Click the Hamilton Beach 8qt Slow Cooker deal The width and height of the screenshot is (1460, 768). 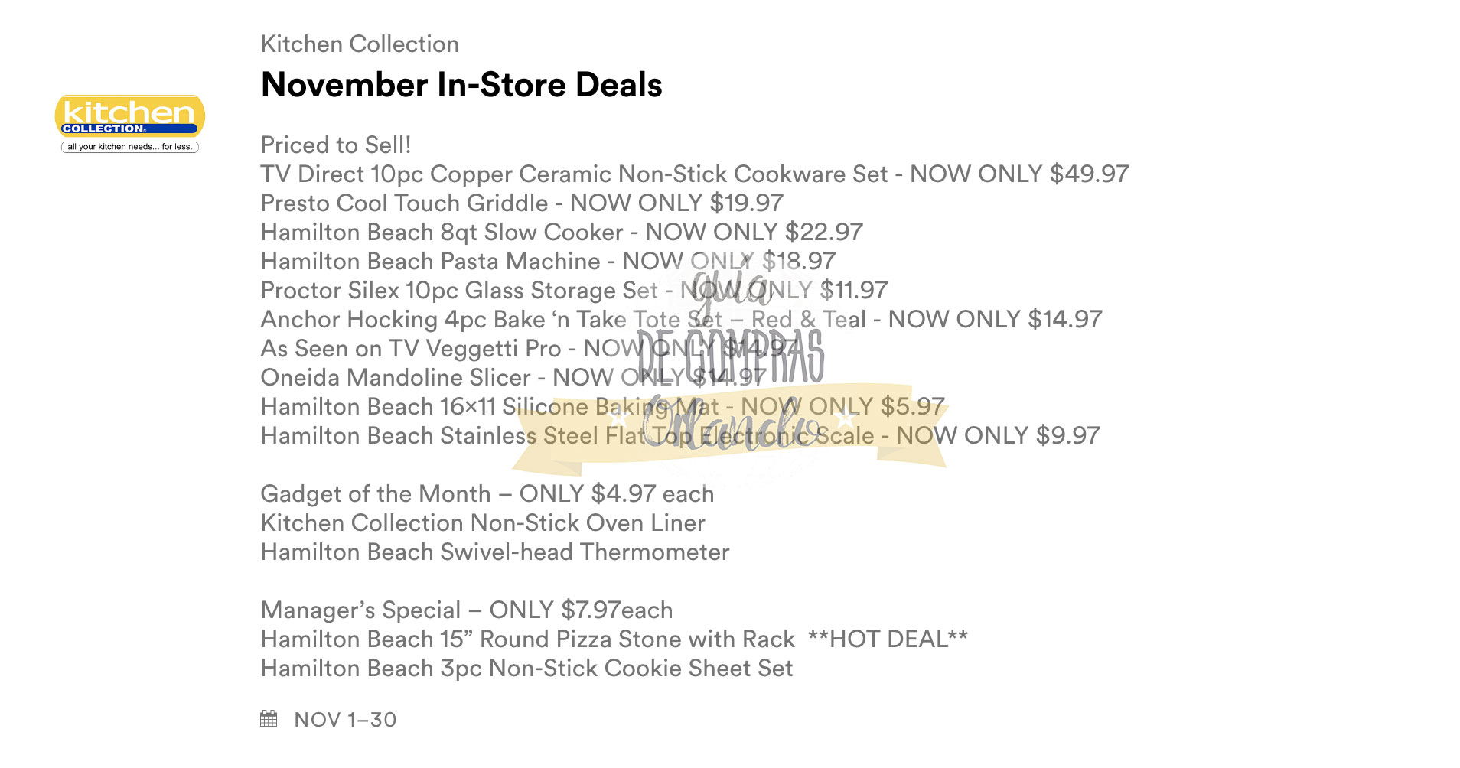pyautogui.click(x=562, y=233)
